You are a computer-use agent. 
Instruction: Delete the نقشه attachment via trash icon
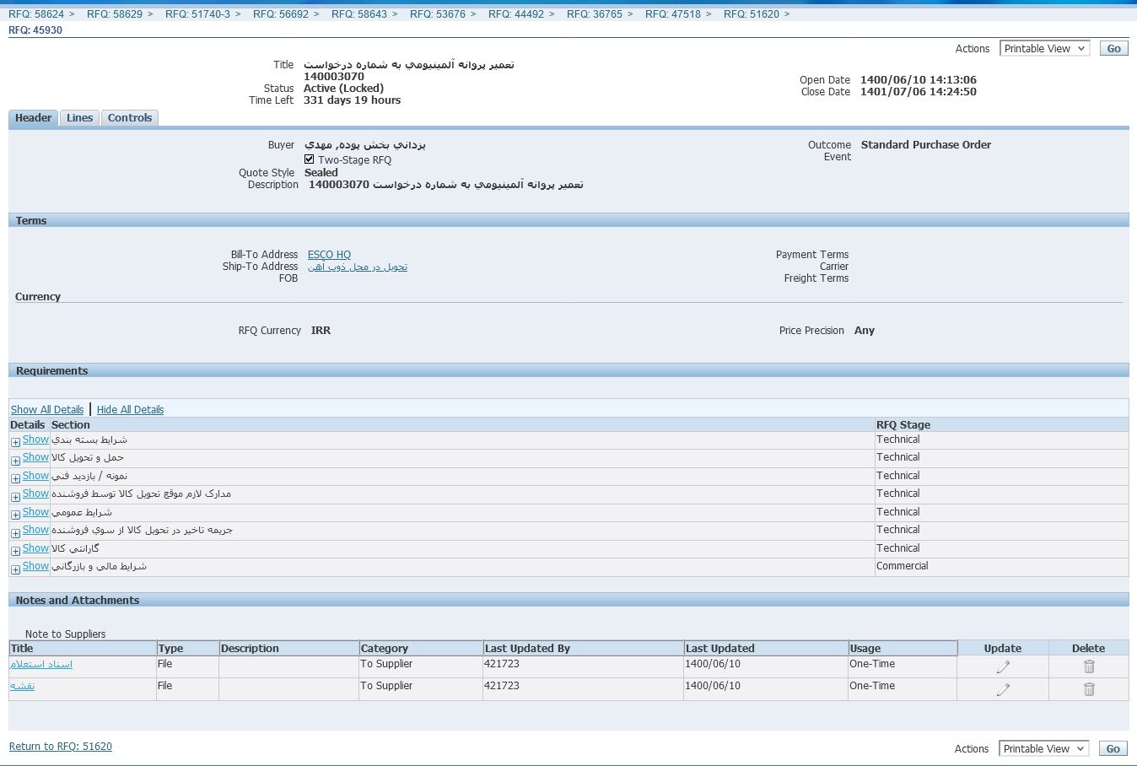pos(1089,689)
